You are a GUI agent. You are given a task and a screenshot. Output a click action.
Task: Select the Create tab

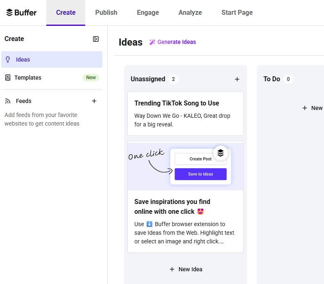(x=66, y=13)
